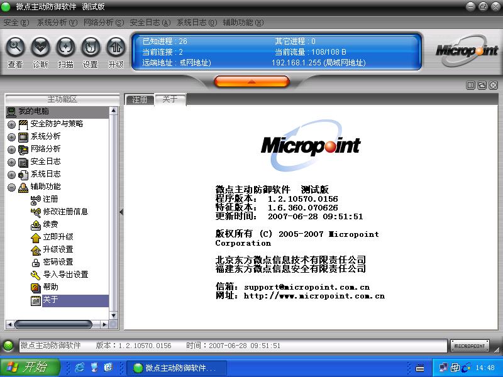Collapse the top panel with orange button
This screenshot has height=377, width=503.
(x=252, y=82)
